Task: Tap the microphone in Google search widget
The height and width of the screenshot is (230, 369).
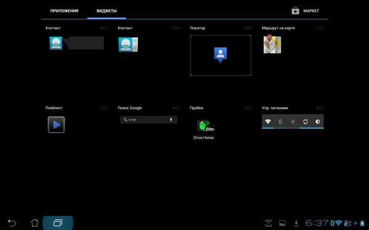Action: click(x=171, y=120)
